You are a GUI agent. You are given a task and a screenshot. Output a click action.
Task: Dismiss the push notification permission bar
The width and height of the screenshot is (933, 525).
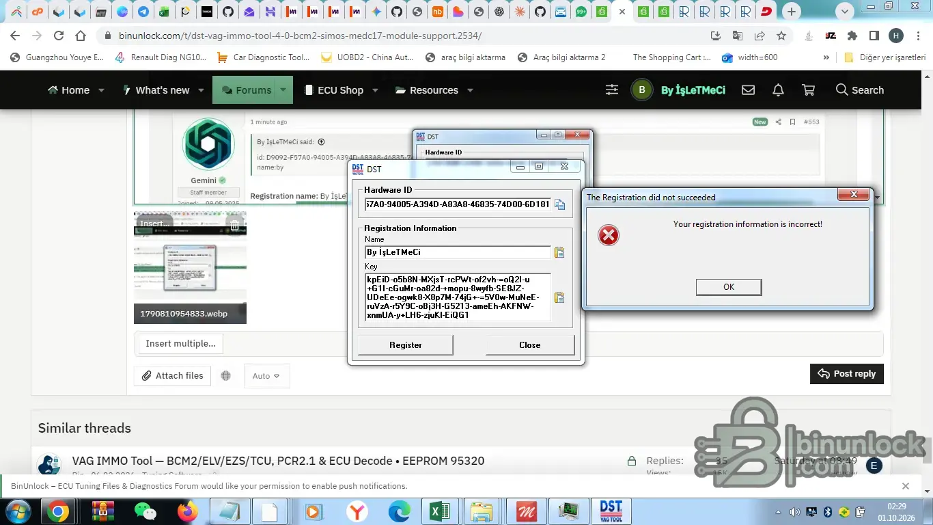click(x=906, y=486)
